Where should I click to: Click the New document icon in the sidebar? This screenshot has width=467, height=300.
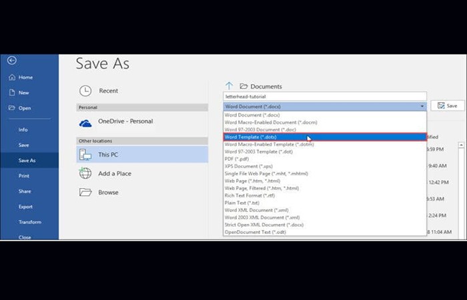pos(12,93)
